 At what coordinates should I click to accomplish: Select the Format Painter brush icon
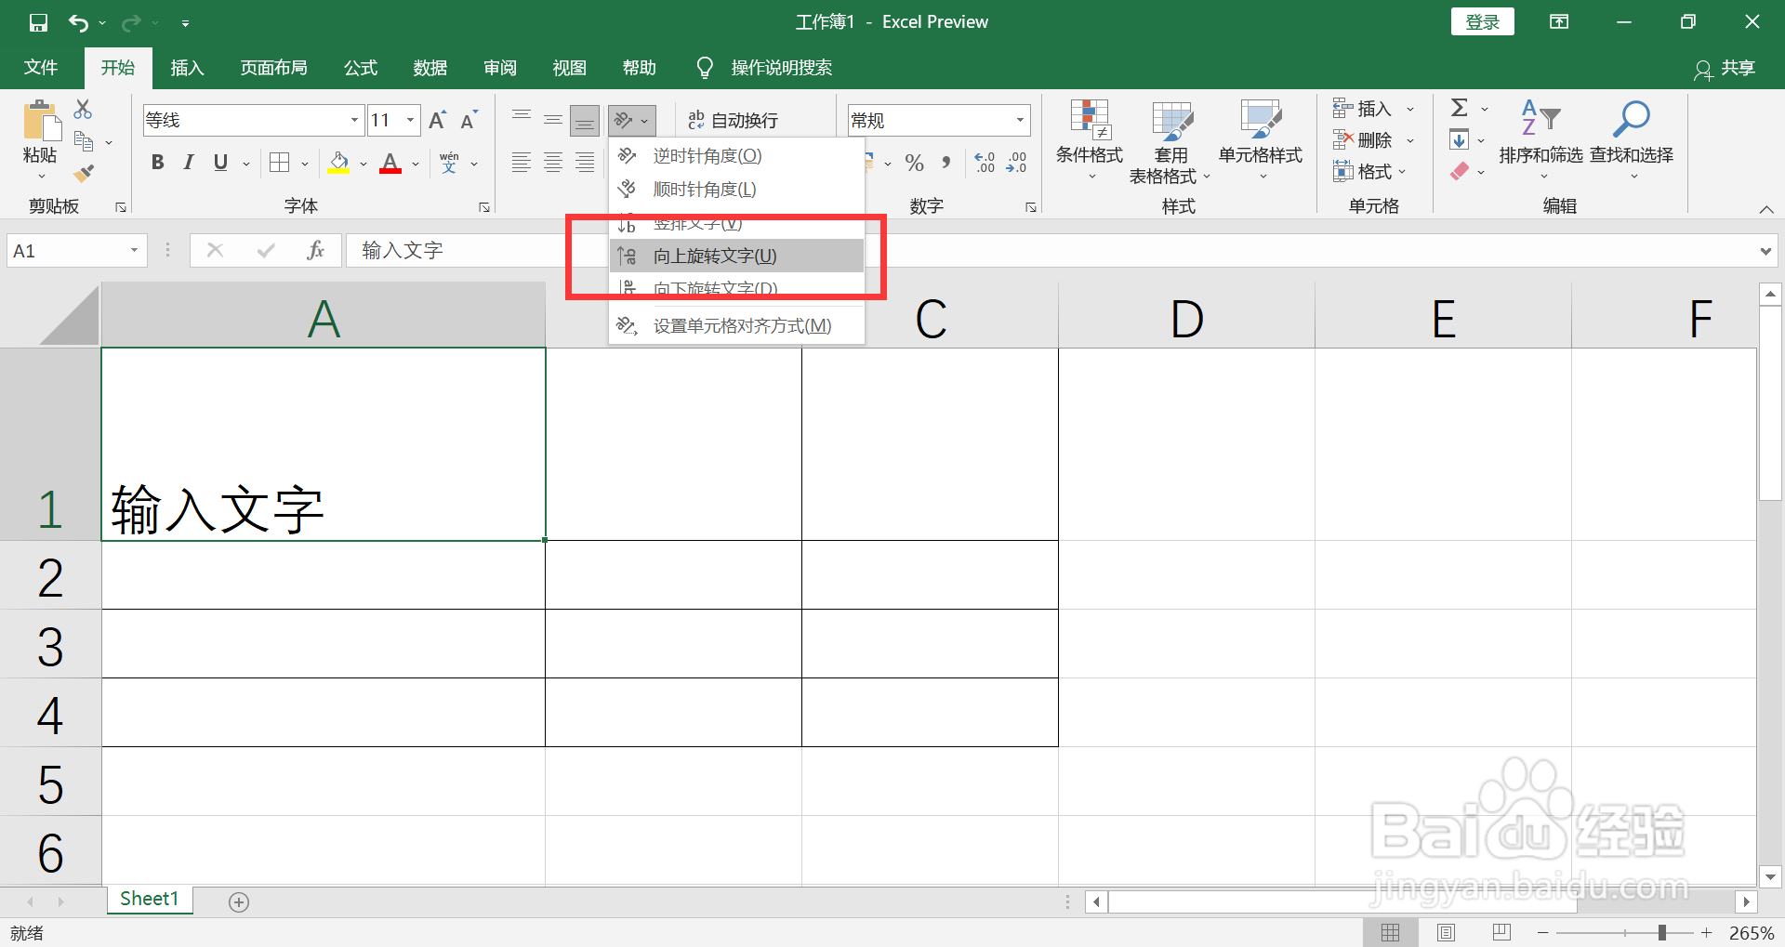tap(84, 173)
